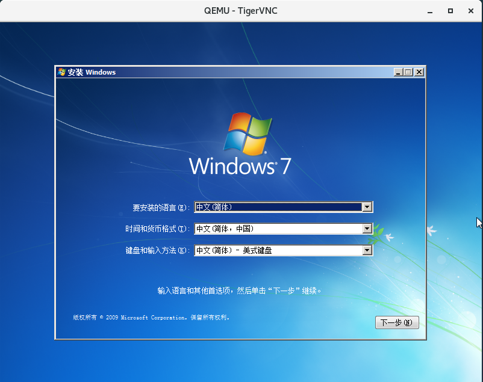483x382 pixels.
Task: Expand the time and currency format dropdown arrow
Action: click(x=367, y=229)
